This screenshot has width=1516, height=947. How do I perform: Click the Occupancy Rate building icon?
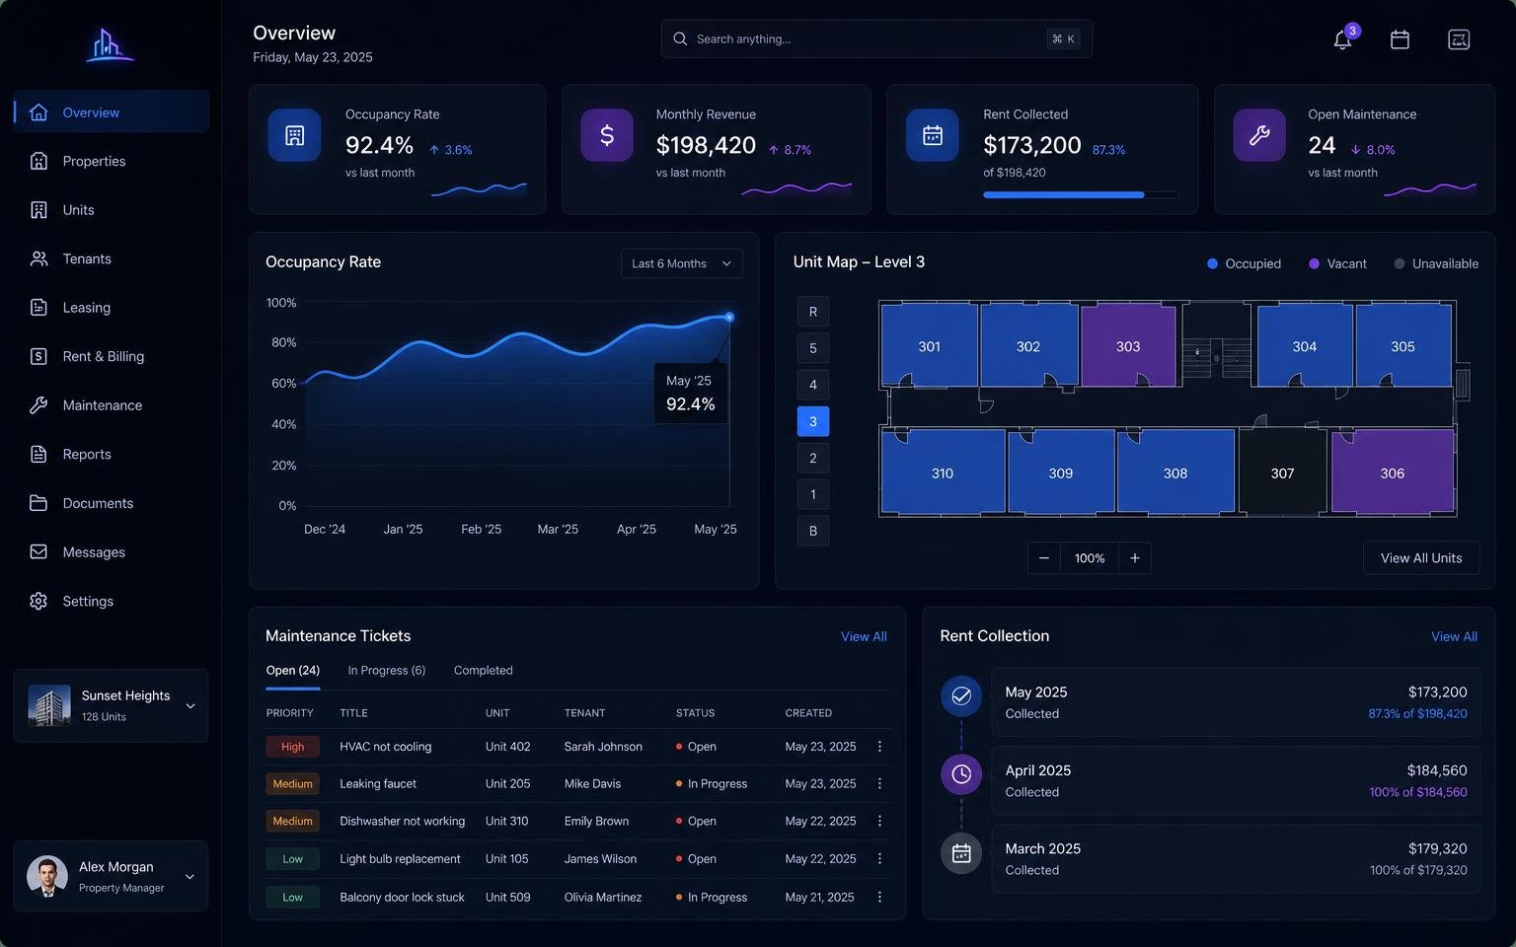(x=294, y=135)
